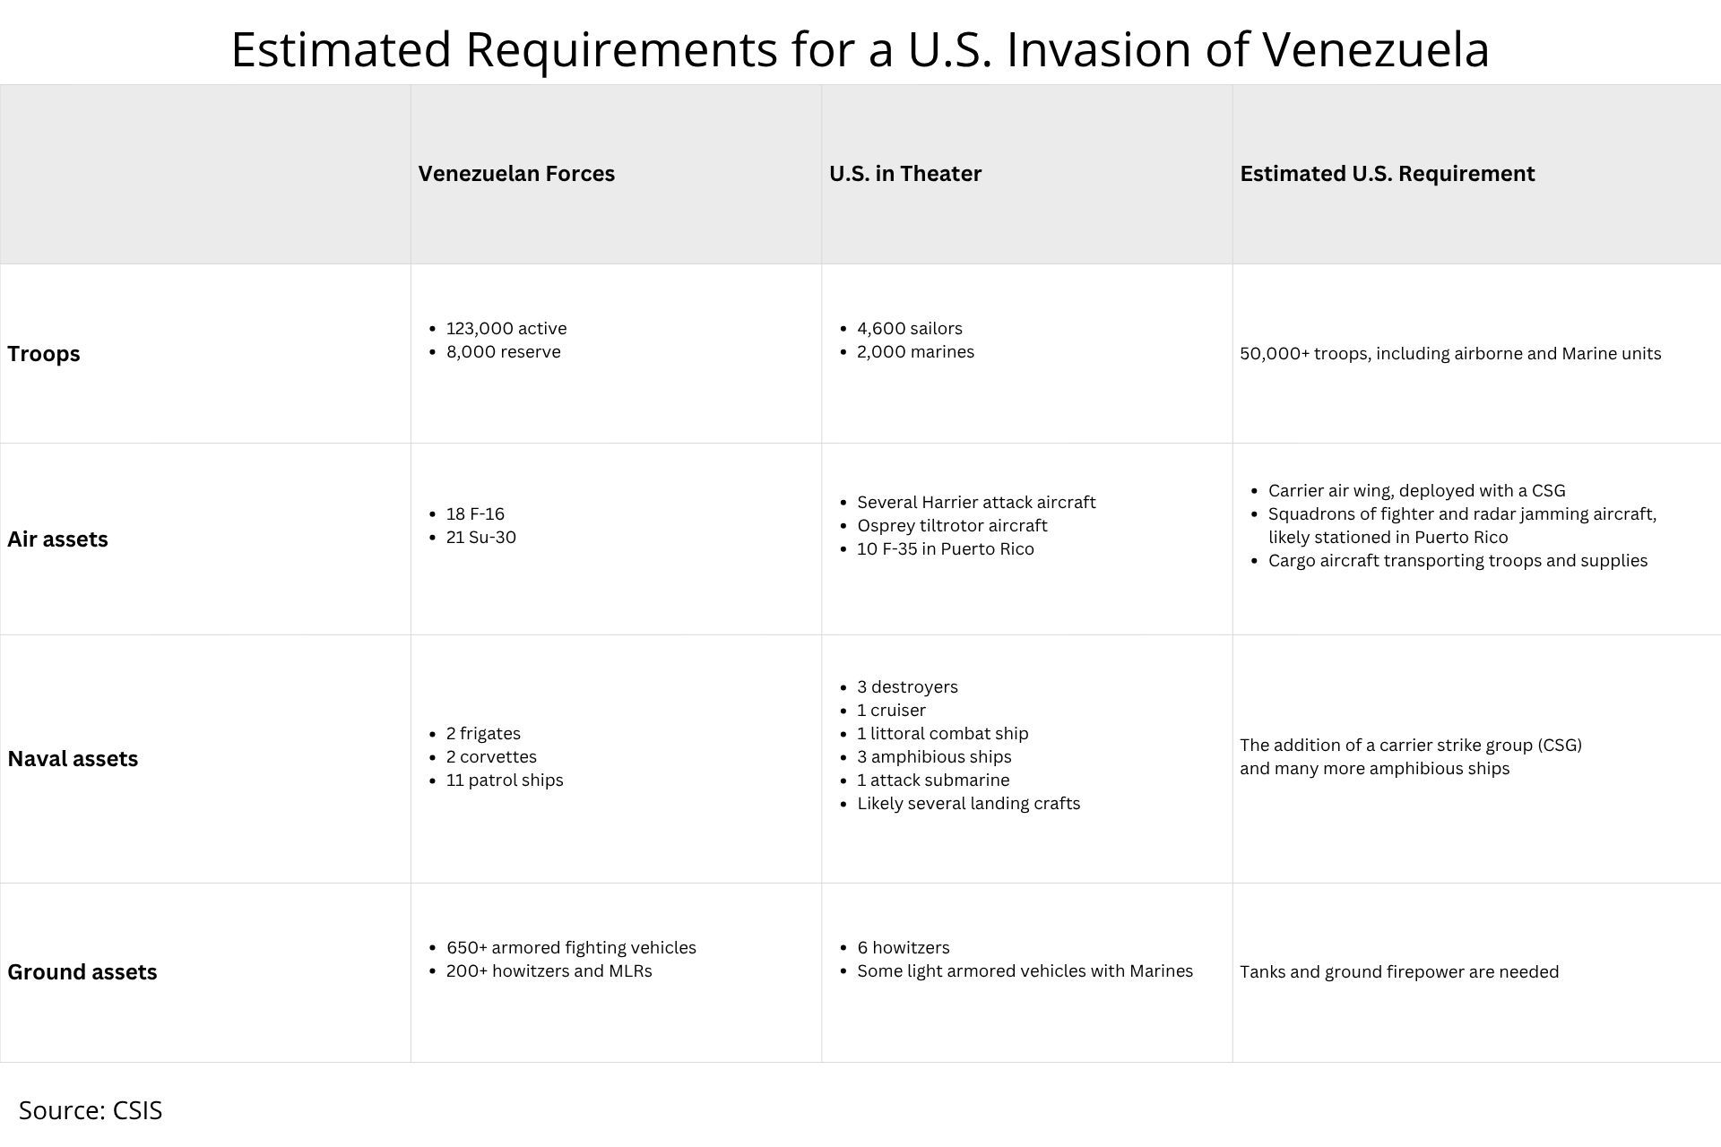The height and width of the screenshot is (1147, 1721).
Task: Click the Source: CSIS attribution
Action: (91, 1111)
